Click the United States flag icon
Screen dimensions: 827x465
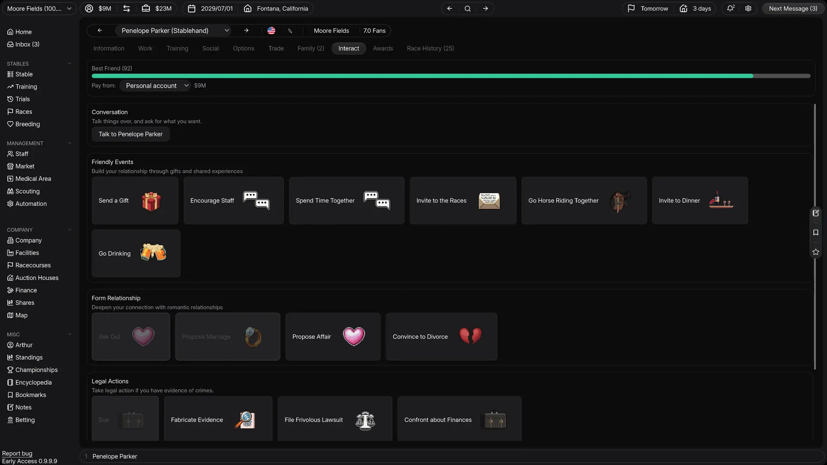271,31
